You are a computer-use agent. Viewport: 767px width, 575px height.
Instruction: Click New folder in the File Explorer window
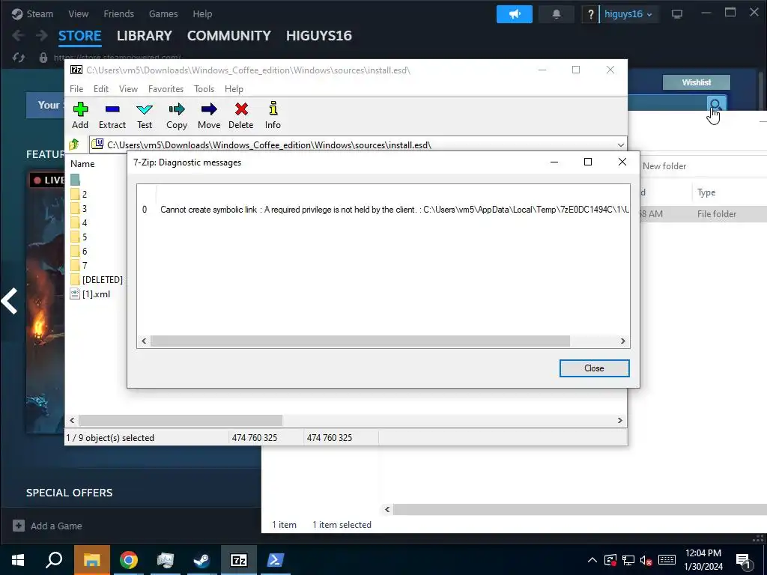coord(664,165)
